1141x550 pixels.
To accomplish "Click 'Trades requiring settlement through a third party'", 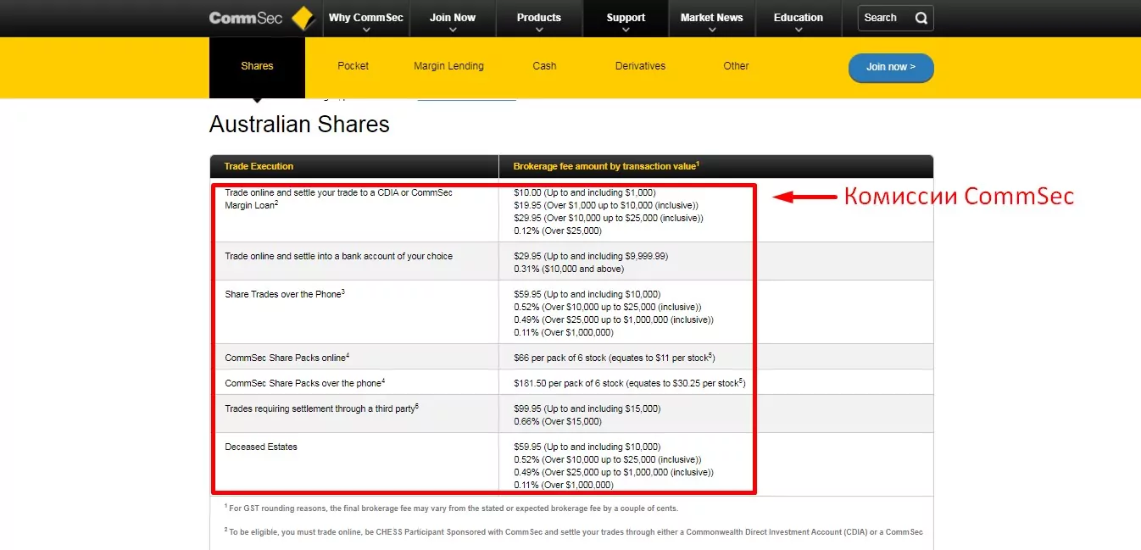I will [321, 408].
